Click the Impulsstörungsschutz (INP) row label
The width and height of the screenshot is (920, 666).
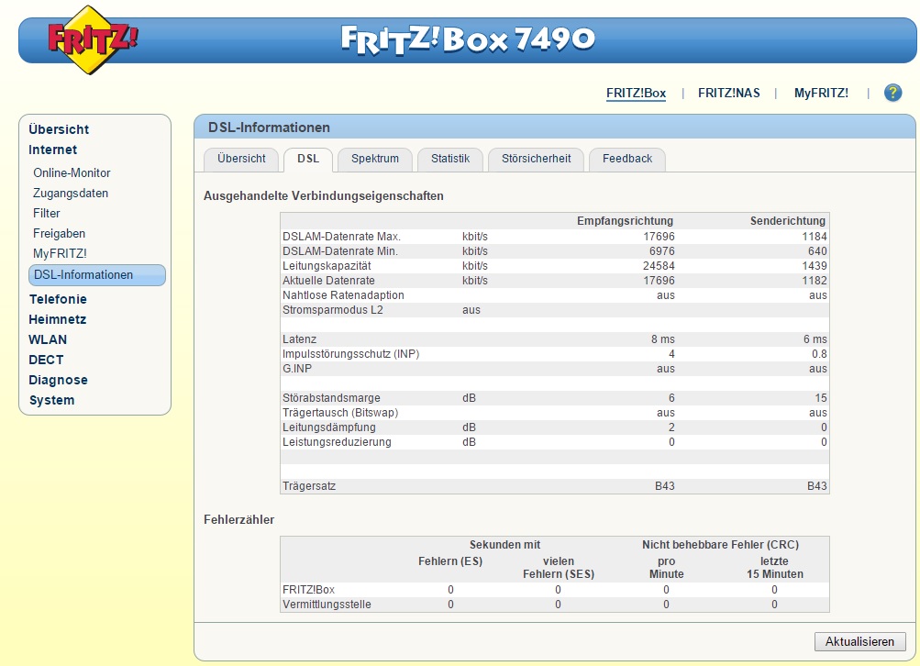click(351, 354)
